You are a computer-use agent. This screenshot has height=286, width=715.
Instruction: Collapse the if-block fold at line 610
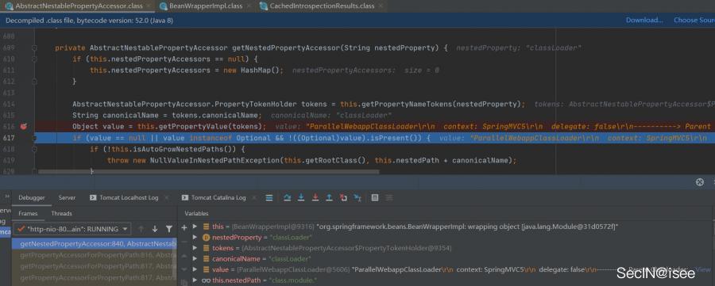click(x=34, y=59)
